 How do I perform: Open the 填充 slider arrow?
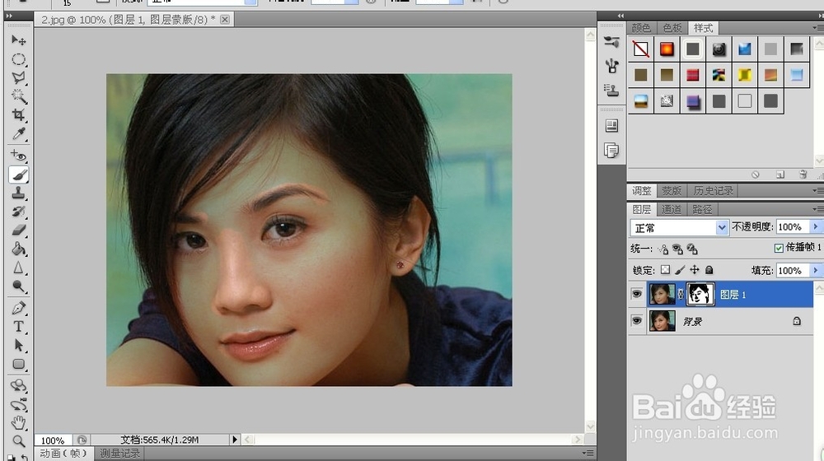[x=815, y=270]
